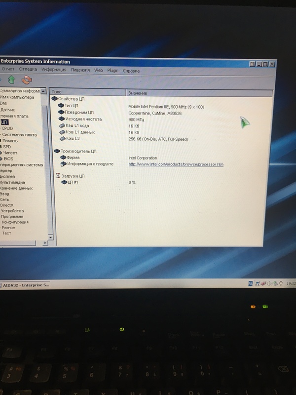This screenshot has width=296, height=395.
Task: Click the network computers tray icon
Action: tap(258, 283)
